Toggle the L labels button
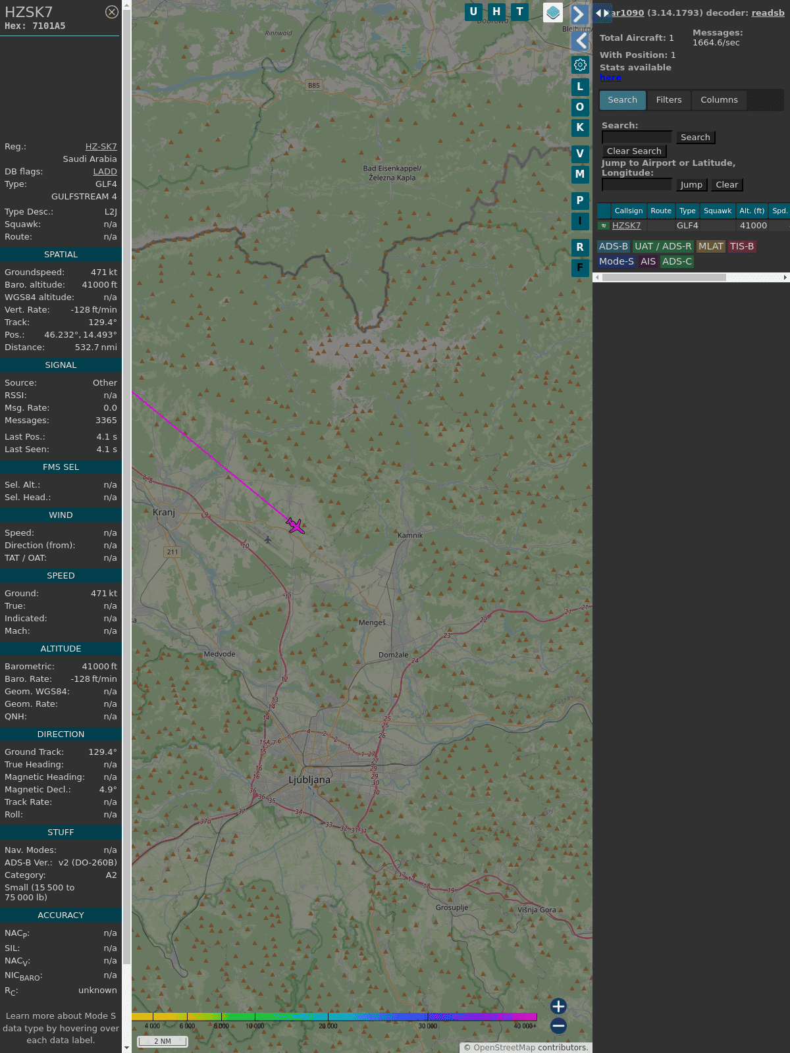 tap(580, 86)
